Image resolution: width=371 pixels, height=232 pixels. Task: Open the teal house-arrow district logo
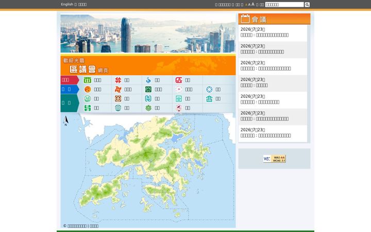tap(209, 98)
